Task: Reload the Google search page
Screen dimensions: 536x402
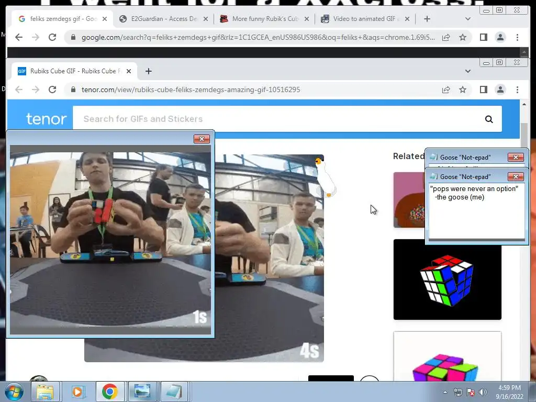Action: point(52,37)
